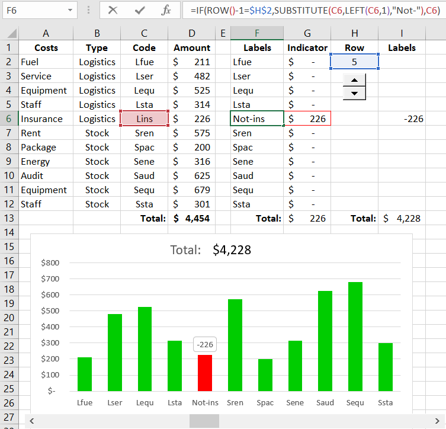Select the red Not-ins chart bar

(x=205, y=373)
